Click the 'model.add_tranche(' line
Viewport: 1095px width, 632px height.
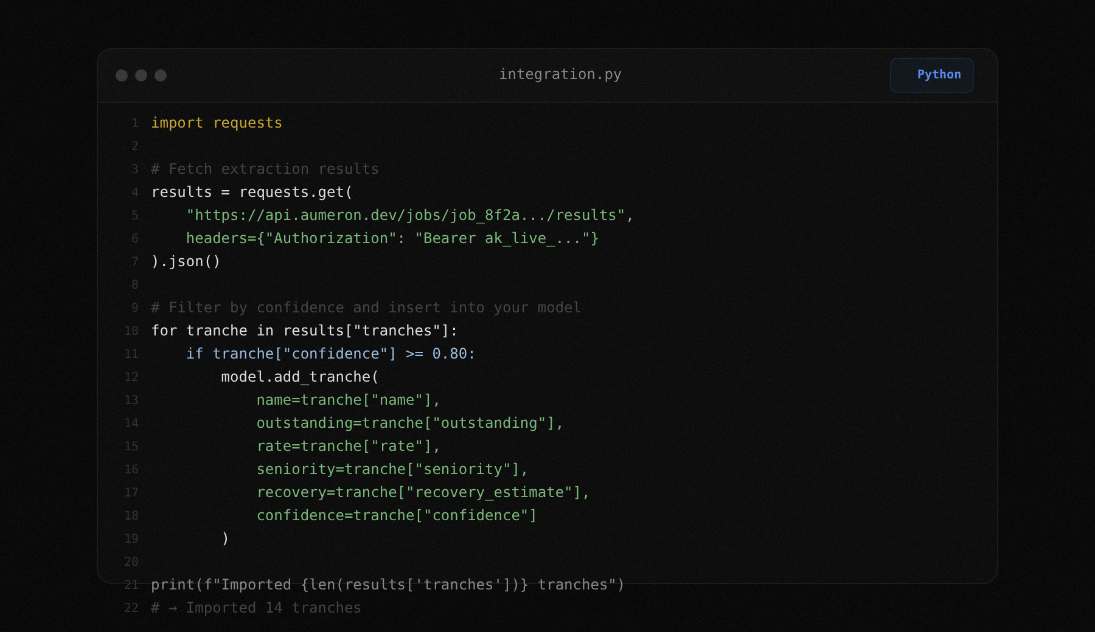(300, 377)
